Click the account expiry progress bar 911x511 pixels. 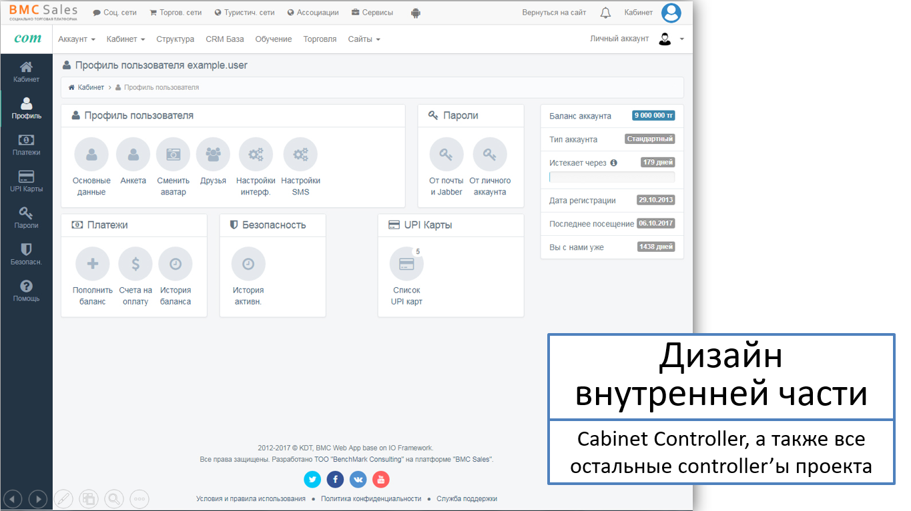coord(611,177)
